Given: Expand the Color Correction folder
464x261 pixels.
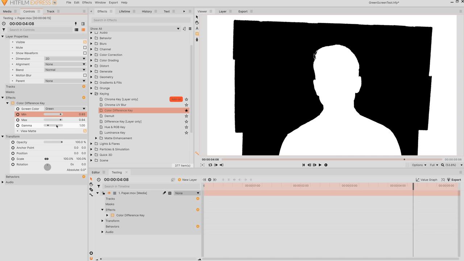Looking at the screenshot, I should tap(92, 55).
